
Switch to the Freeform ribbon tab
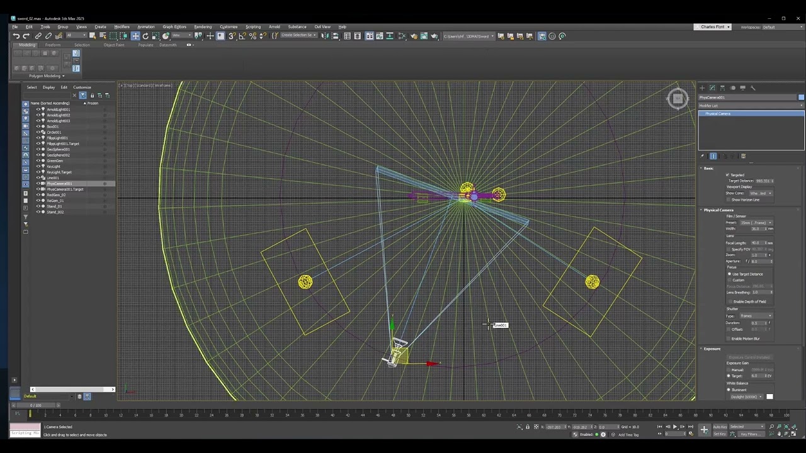53,45
